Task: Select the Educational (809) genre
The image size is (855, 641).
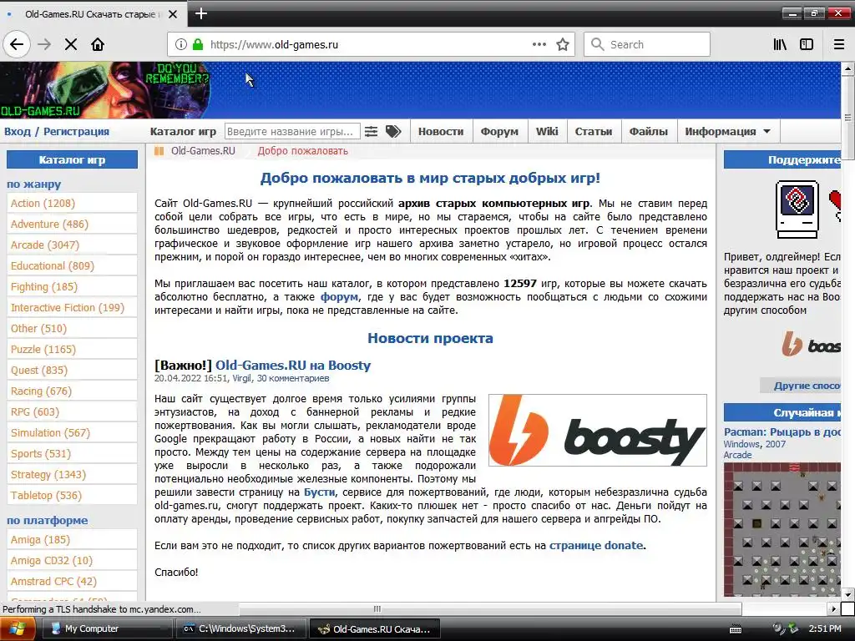Action: [72, 266]
